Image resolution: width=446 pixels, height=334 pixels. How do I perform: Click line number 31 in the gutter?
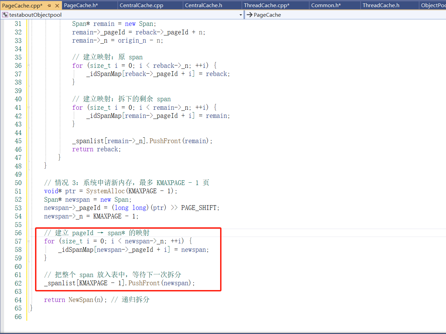coord(18,24)
